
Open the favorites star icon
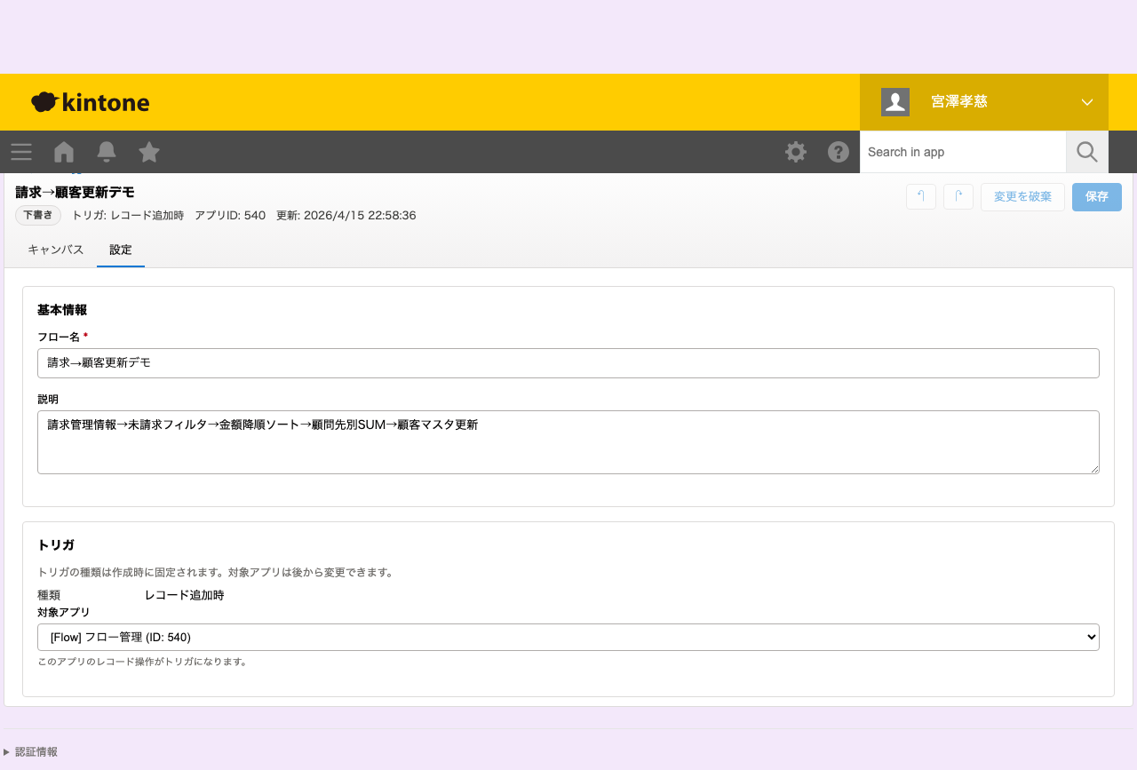pos(149,152)
